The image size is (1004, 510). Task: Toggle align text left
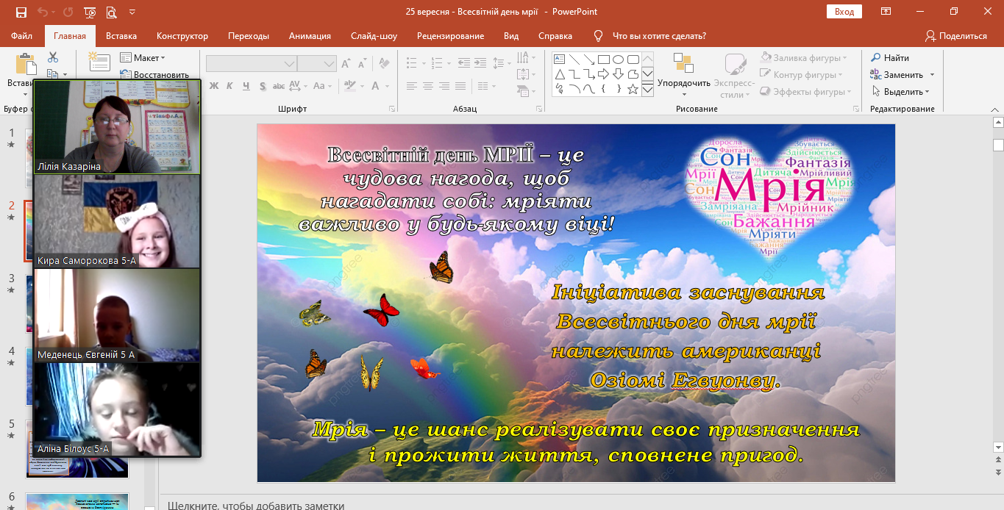pyautogui.click(x=411, y=86)
